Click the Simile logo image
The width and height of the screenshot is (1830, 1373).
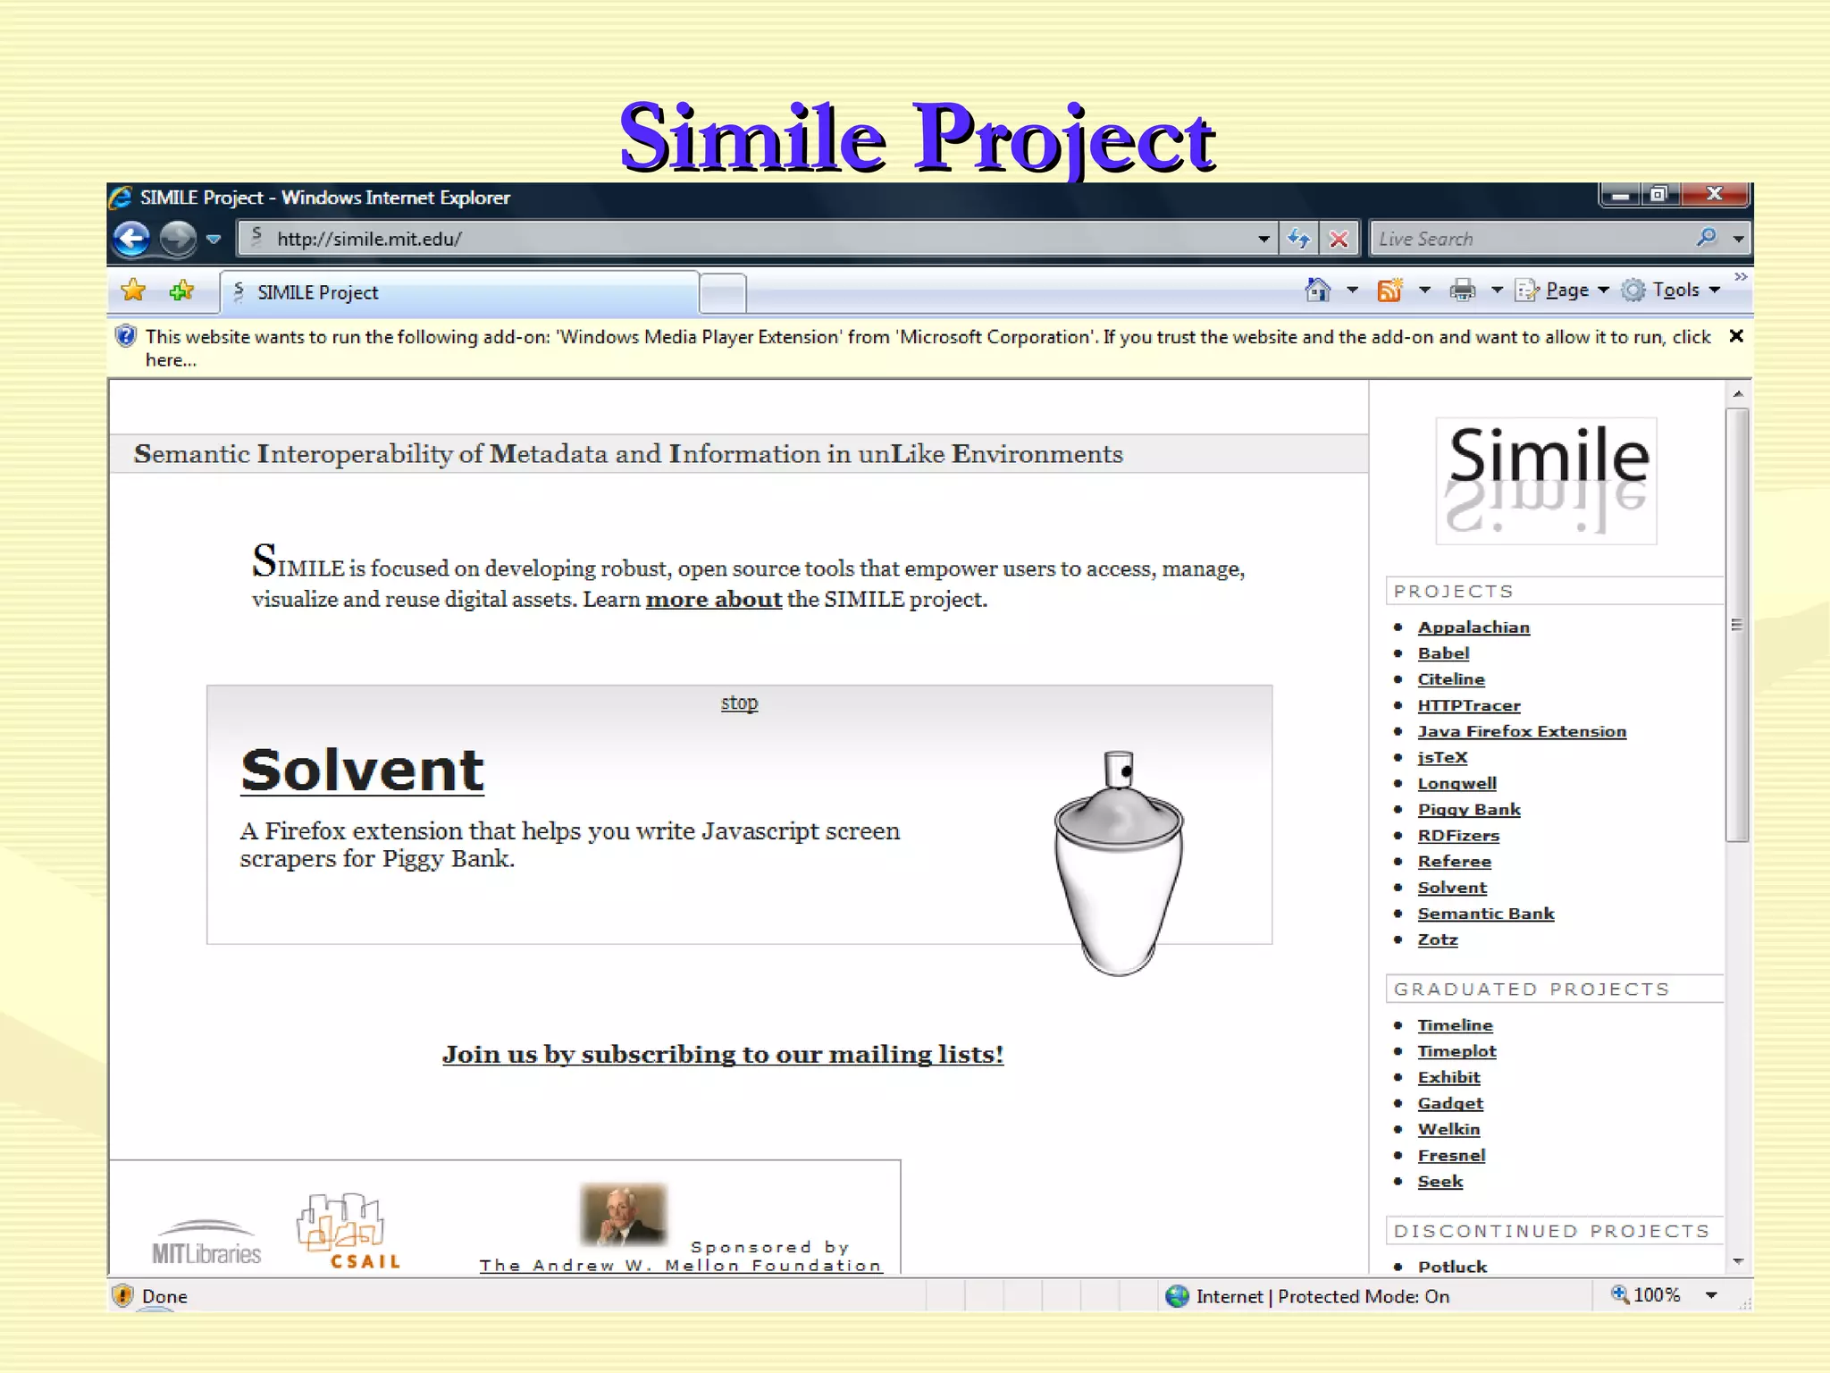tap(1546, 480)
